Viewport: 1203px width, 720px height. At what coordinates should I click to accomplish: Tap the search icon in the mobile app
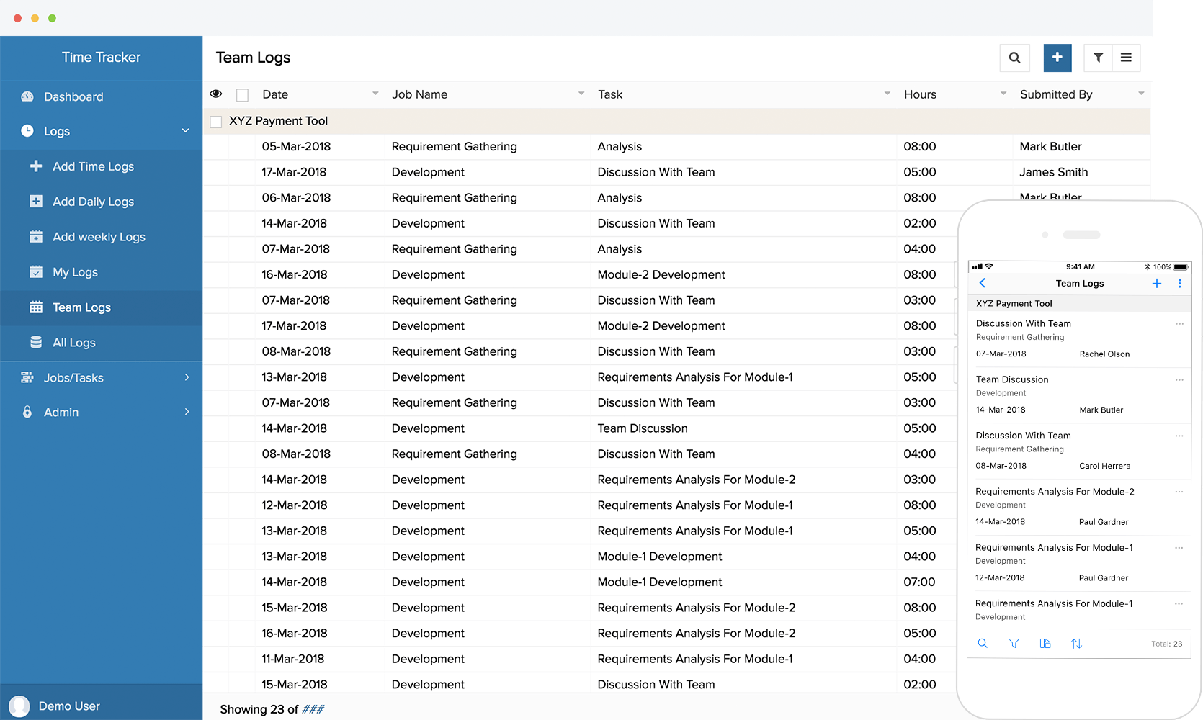983,643
